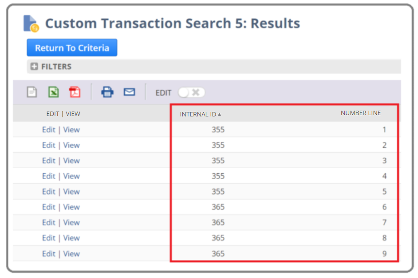Click the saved search page icon by title

click(31, 23)
